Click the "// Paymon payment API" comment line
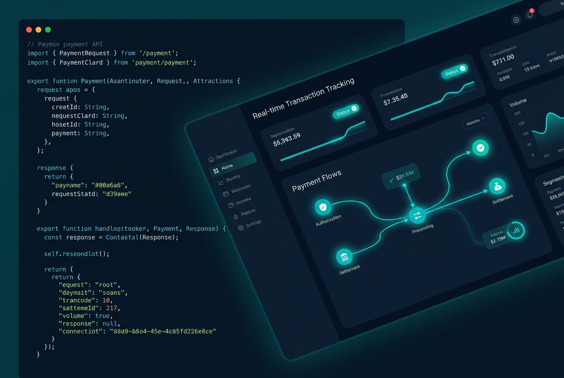This screenshot has width=564, height=378. 65,44
